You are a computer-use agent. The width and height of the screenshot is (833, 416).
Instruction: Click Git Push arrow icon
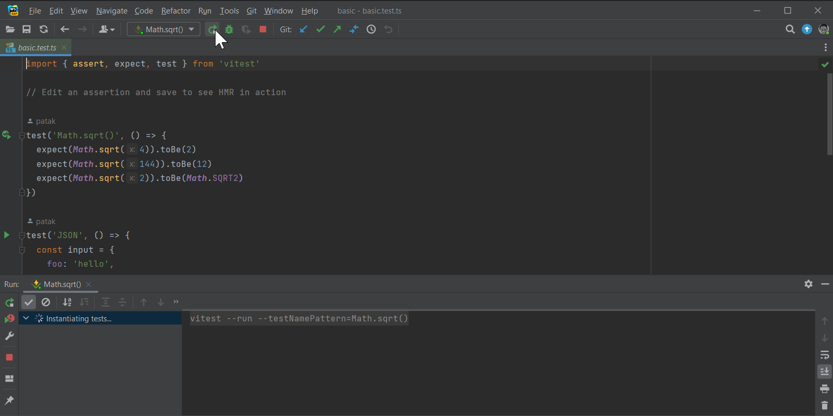337,30
